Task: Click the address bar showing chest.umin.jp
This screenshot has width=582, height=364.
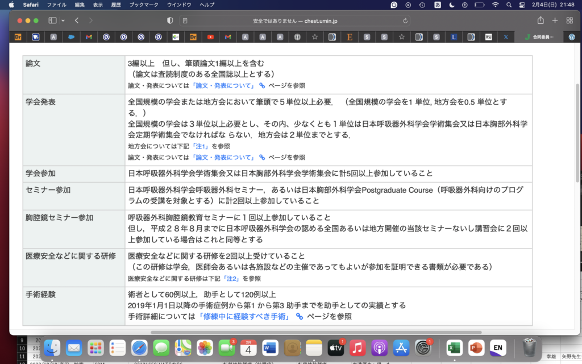Action: [x=294, y=20]
